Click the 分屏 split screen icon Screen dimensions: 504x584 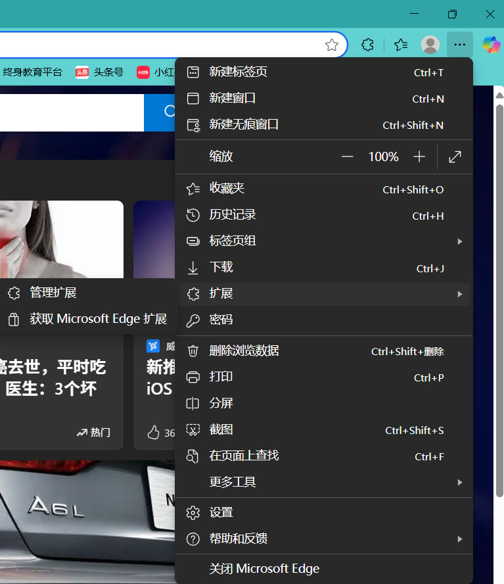point(193,403)
